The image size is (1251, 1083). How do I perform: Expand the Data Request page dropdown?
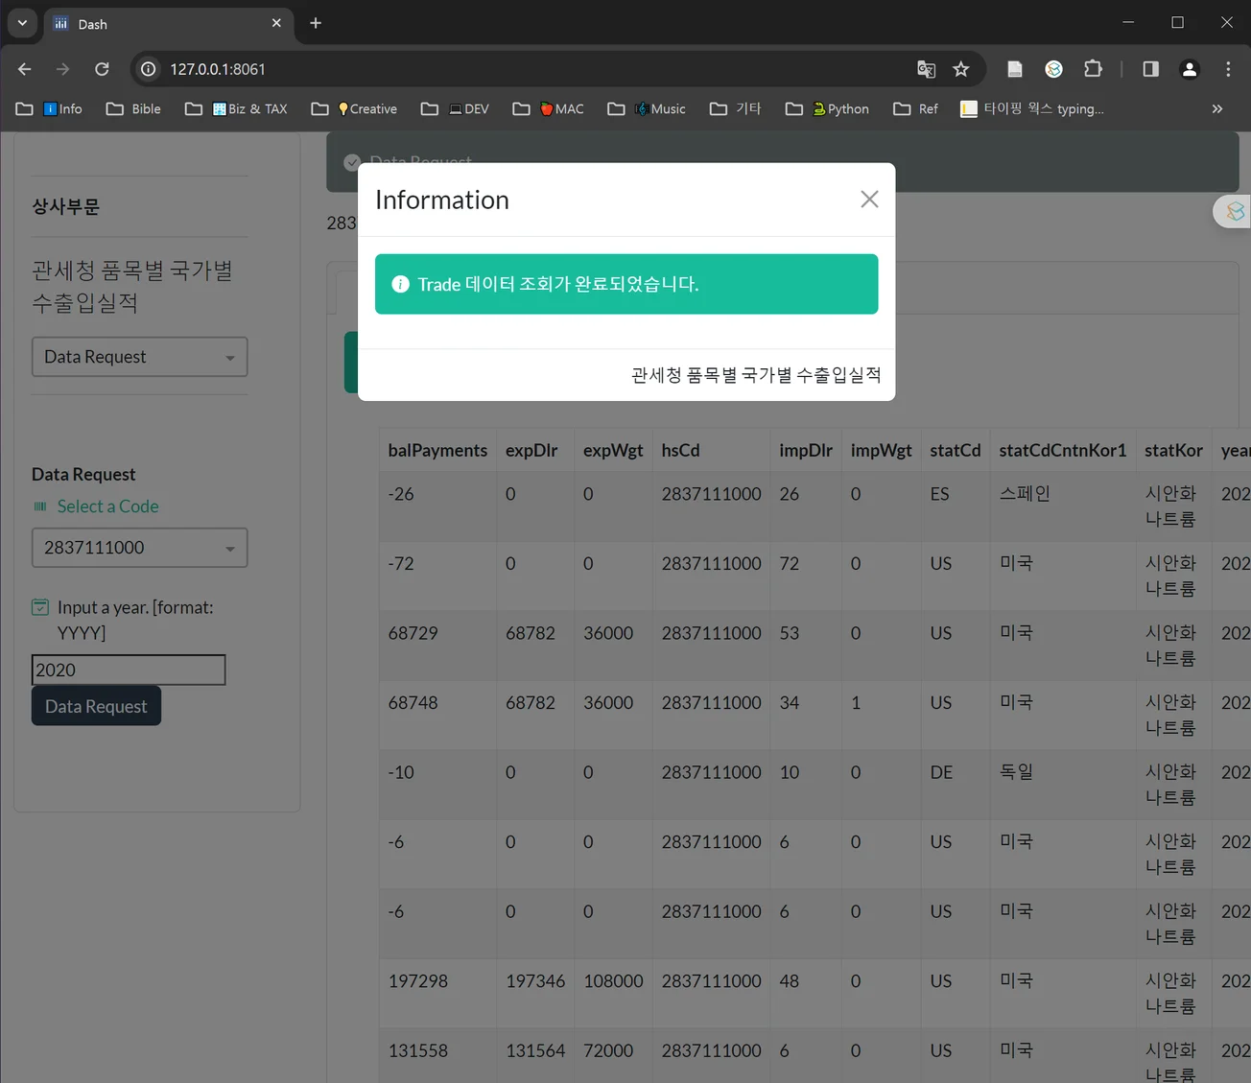[140, 357]
